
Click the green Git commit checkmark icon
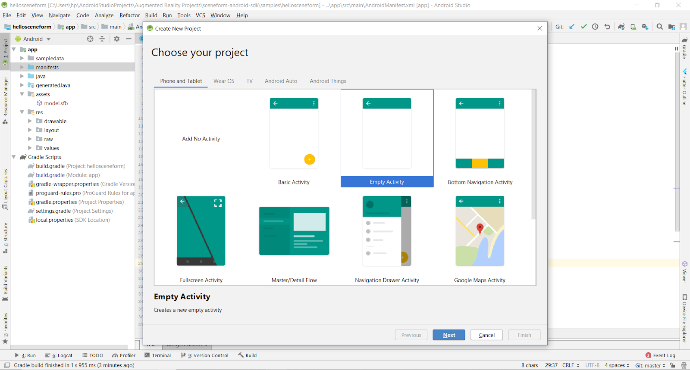[583, 27]
